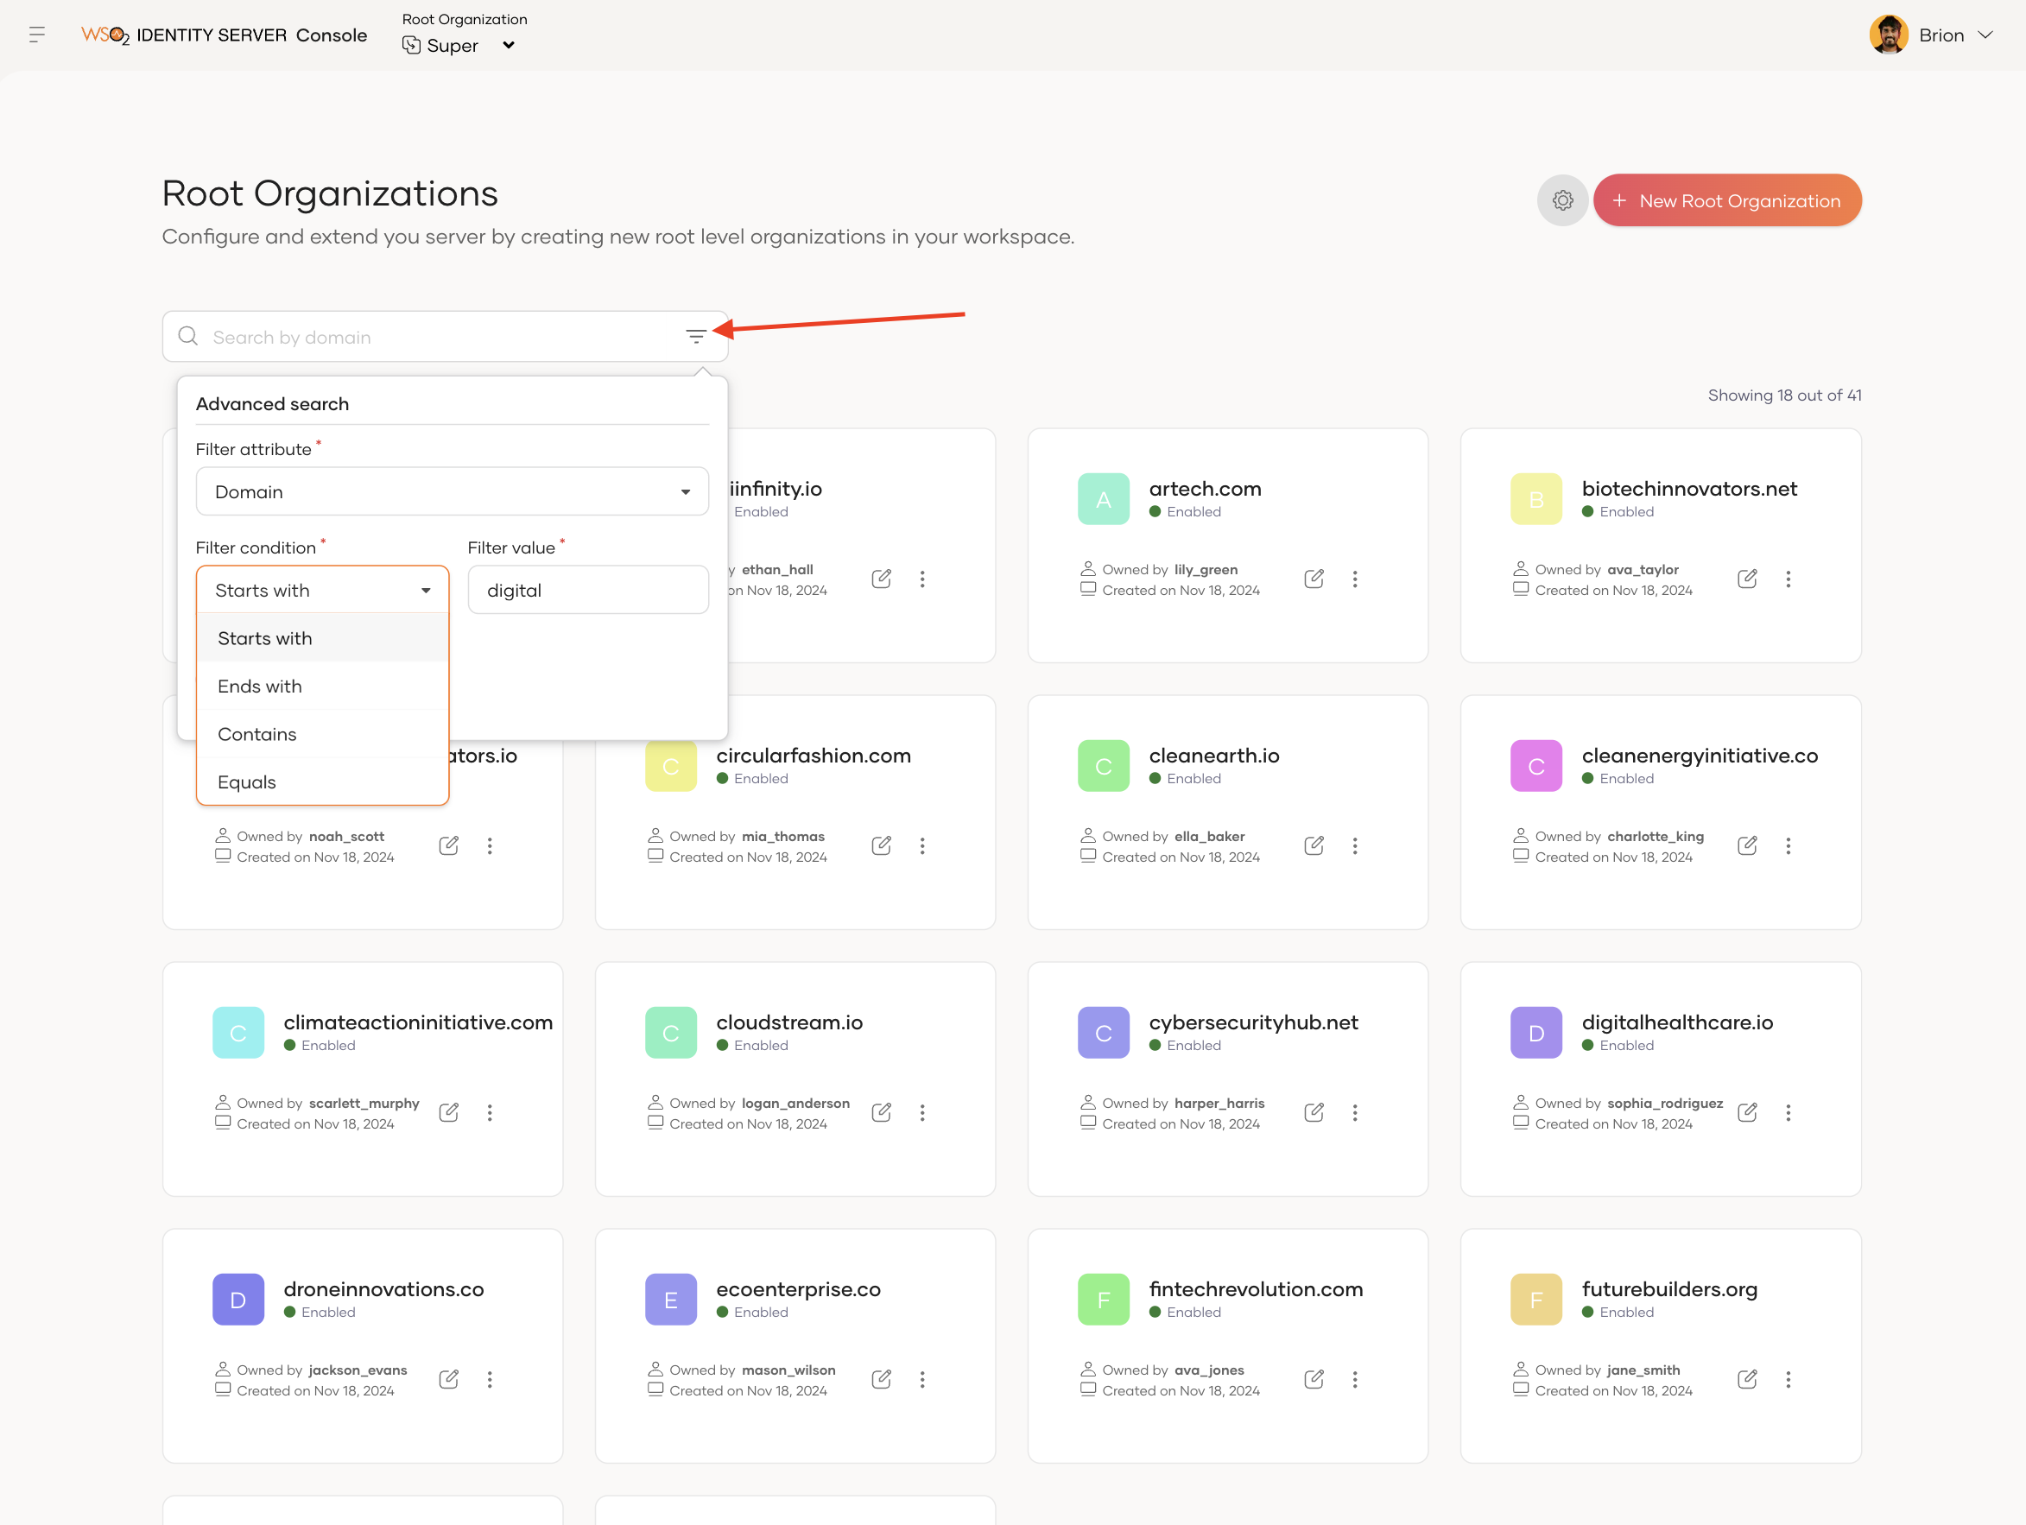Expand the Super organization switcher
This screenshot has height=1525, width=2026.
[x=510, y=46]
